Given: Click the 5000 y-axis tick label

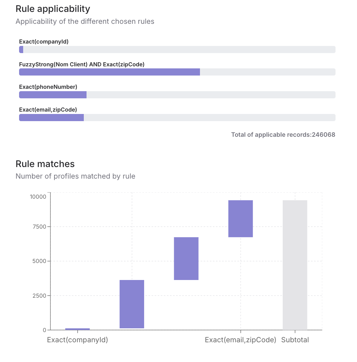Looking at the screenshot, I should [x=40, y=261].
